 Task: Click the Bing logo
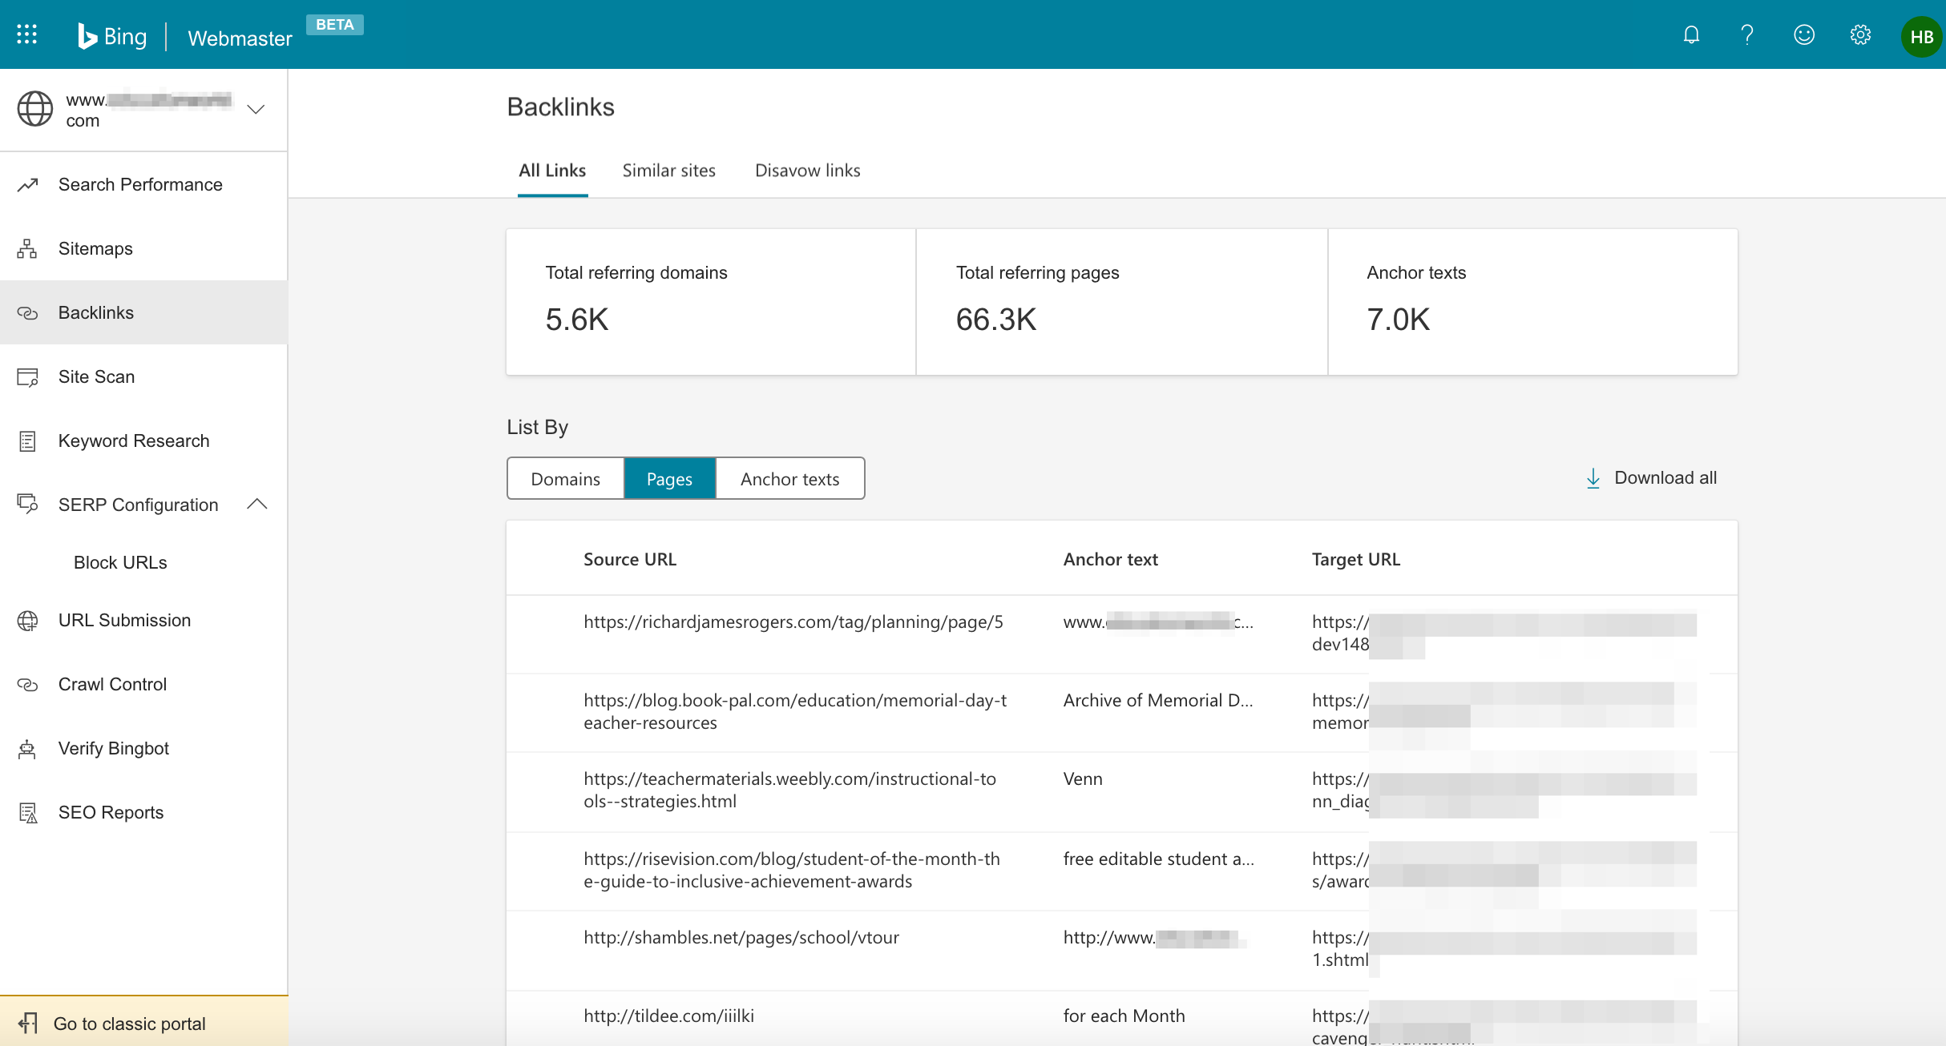pyautogui.click(x=113, y=37)
